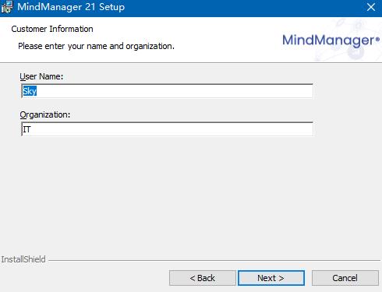Viewport: 382px width, 292px height.
Task: Click the Organization input field
Action: click(167, 129)
